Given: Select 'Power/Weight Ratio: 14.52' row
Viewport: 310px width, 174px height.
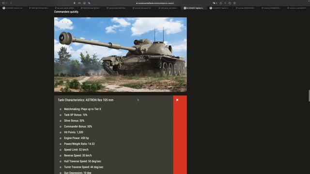Looking at the screenshot, I should 79,144.
